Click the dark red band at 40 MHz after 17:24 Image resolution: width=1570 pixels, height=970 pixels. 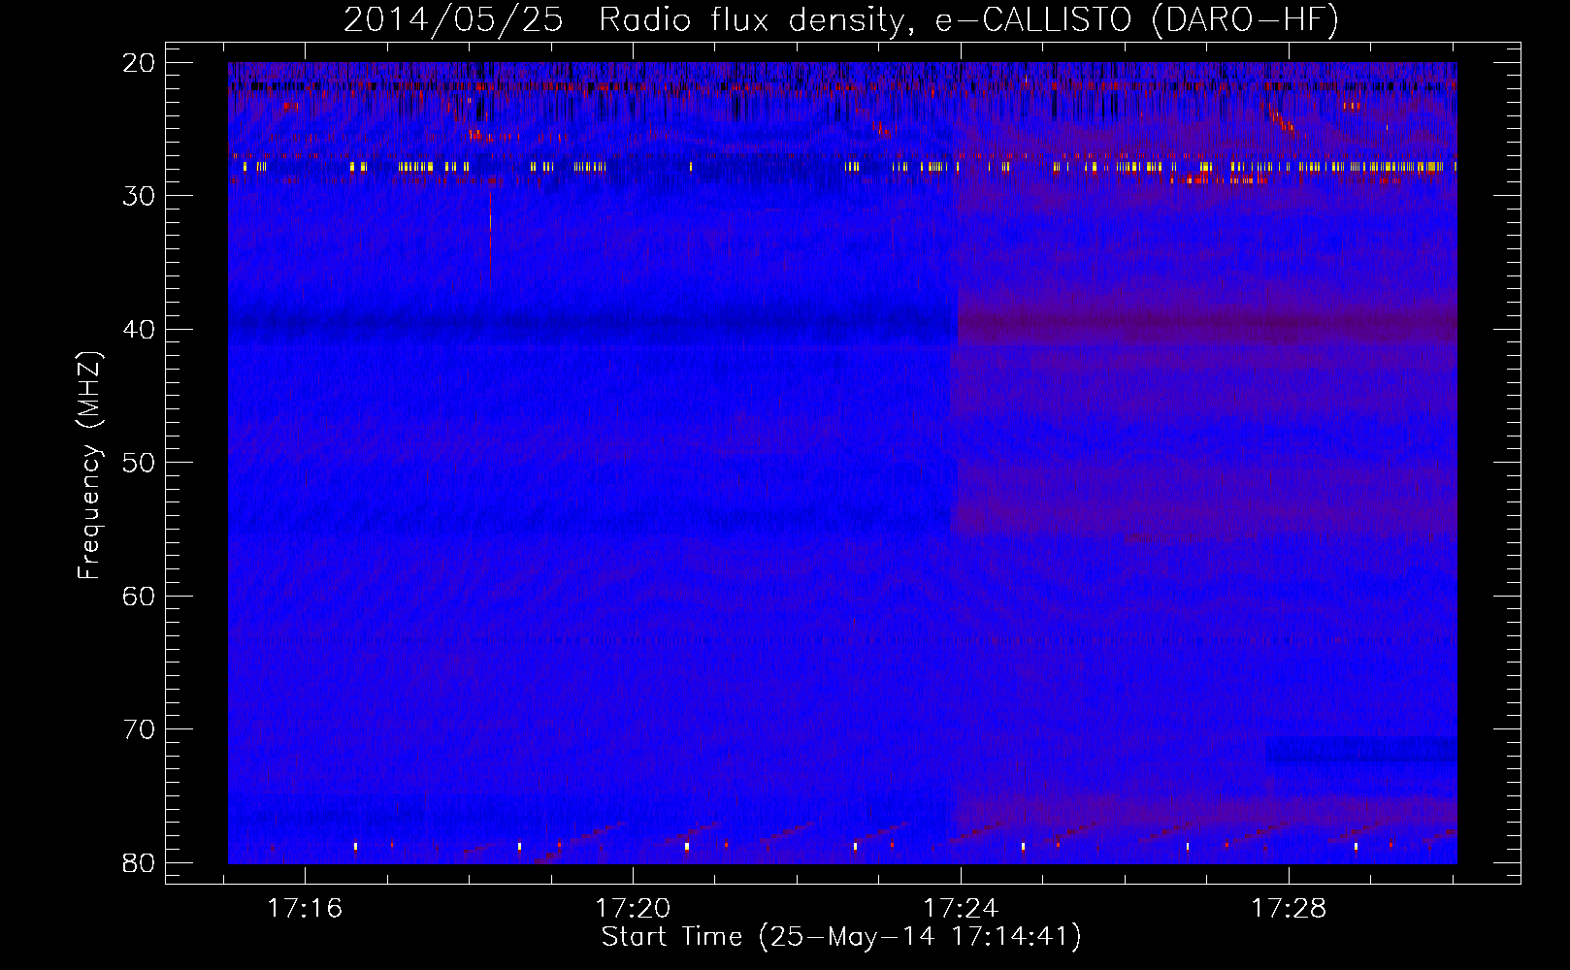pyautogui.click(x=1207, y=324)
